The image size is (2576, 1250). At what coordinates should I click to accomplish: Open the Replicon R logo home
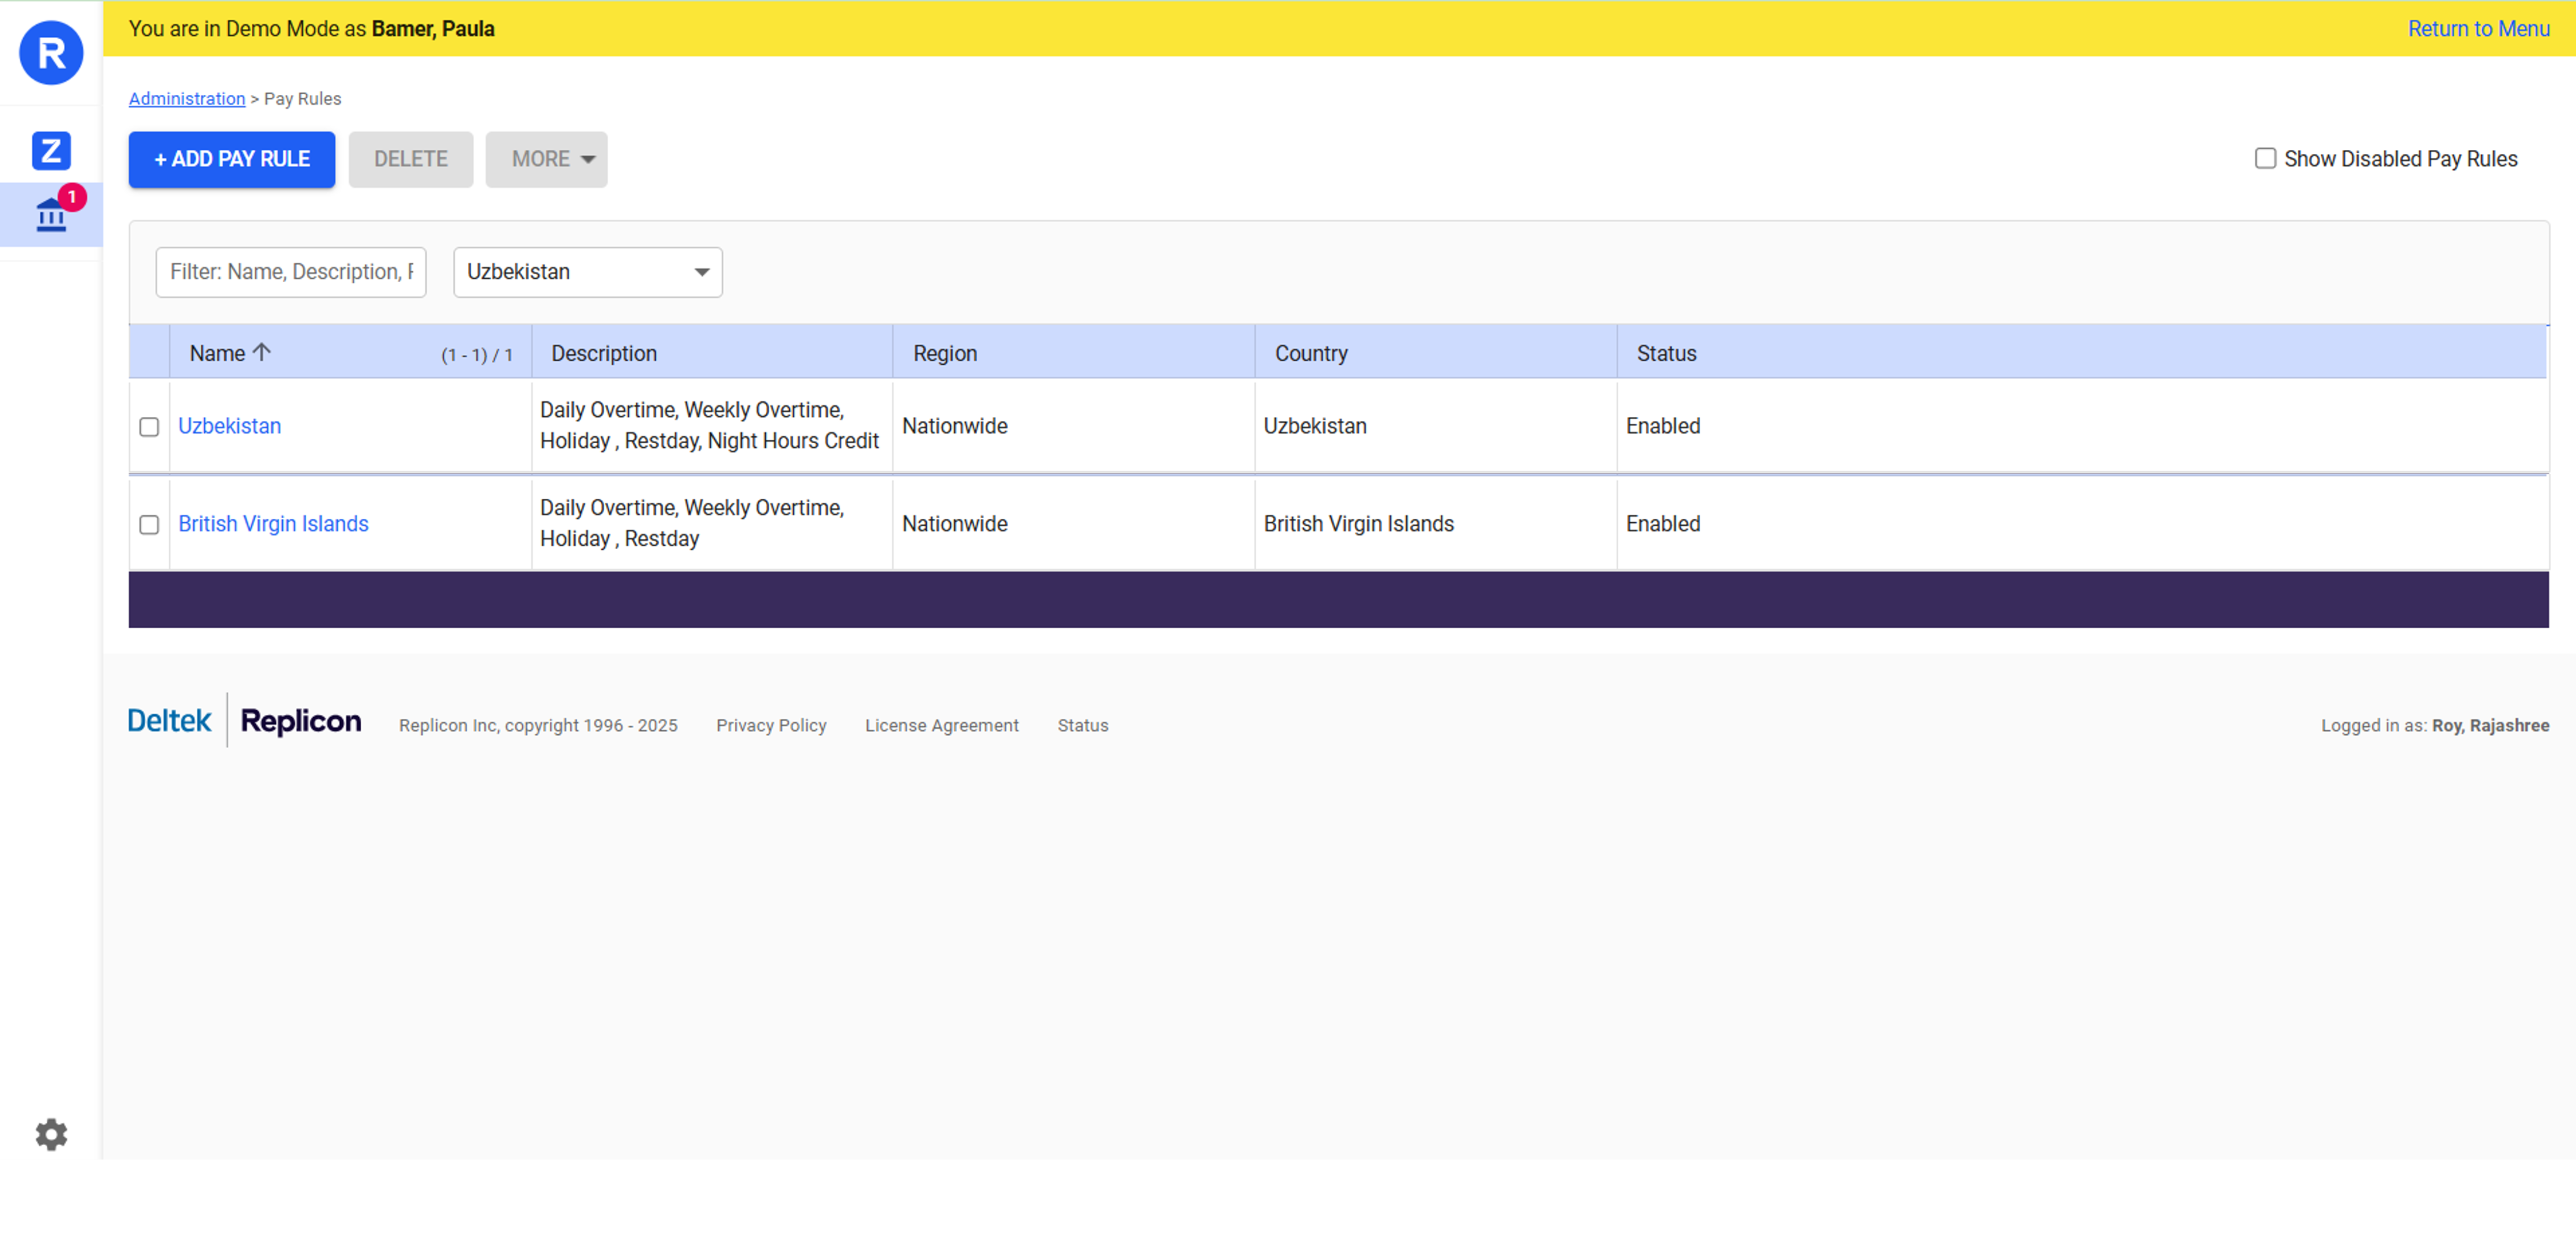coord(51,53)
